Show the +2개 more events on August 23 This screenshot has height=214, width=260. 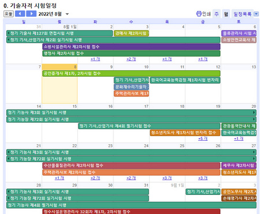[x=95, y=178]
